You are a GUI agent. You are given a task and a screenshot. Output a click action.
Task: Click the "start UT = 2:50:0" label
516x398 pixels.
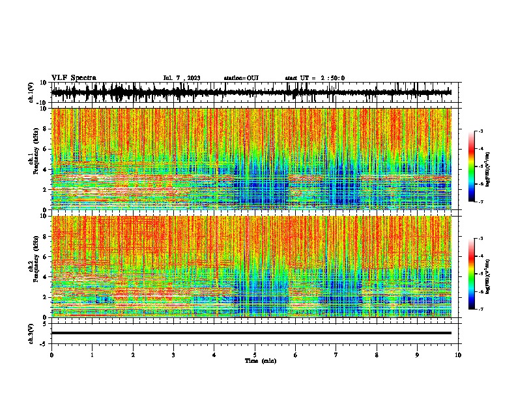(315, 78)
